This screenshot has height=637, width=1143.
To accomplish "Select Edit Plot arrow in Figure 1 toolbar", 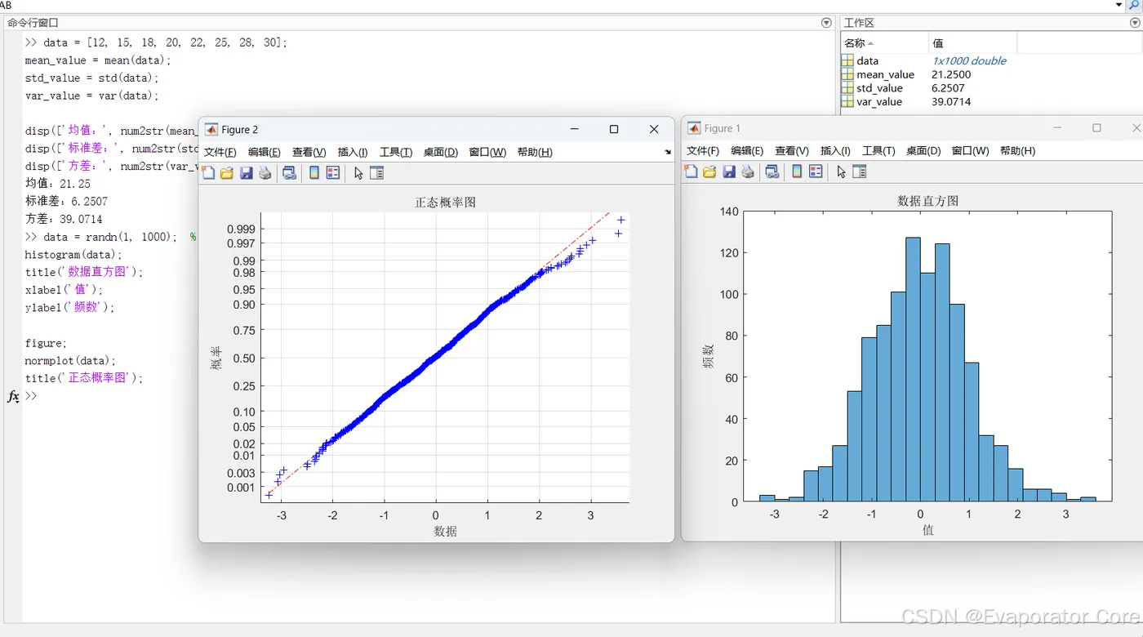I will coord(840,171).
